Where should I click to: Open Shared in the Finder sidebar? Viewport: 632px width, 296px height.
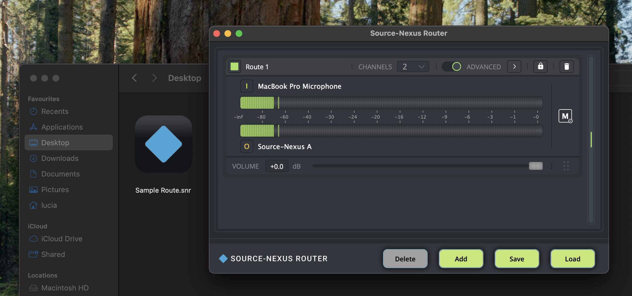69,254
